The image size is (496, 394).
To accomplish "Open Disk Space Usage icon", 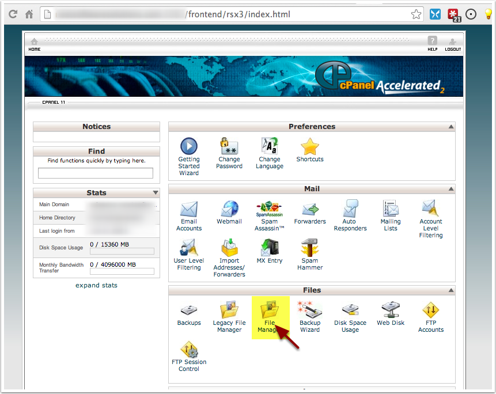I will point(350,311).
